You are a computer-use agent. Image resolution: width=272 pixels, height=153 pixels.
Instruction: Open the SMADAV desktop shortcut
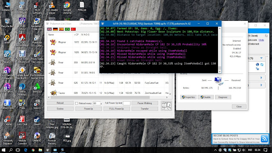[x=37, y=88]
